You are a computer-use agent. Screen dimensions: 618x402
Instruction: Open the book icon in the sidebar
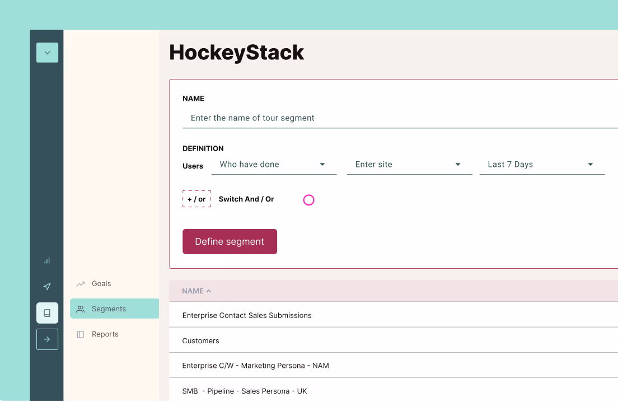tap(47, 313)
